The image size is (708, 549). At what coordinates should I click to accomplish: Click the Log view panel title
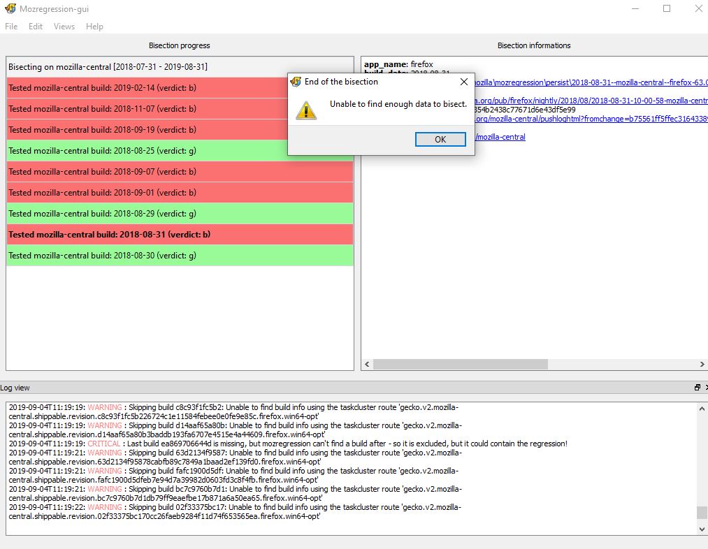15,388
